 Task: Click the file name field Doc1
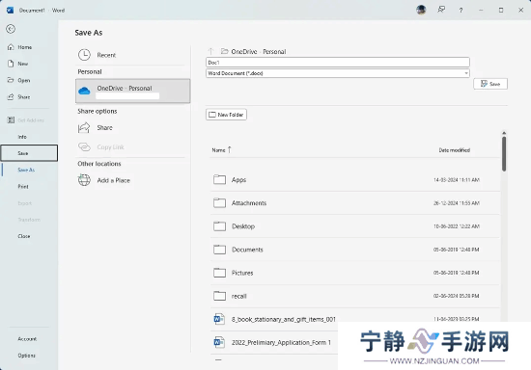(338, 63)
